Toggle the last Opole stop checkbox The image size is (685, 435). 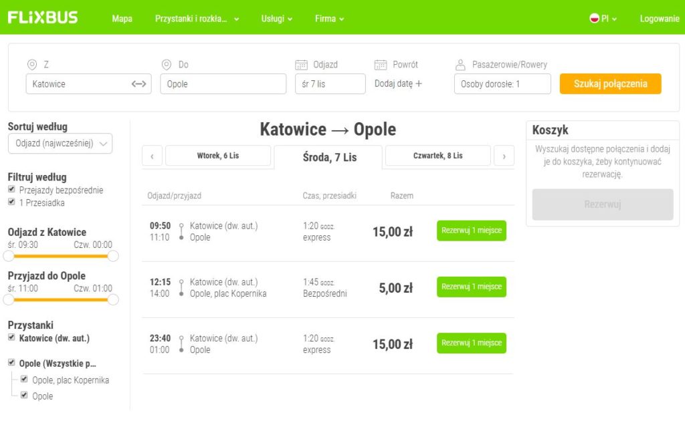tap(25, 396)
